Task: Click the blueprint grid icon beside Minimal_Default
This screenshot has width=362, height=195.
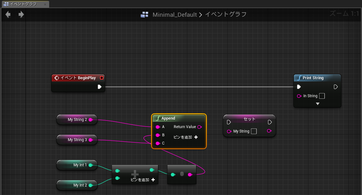Action: coord(144,15)
